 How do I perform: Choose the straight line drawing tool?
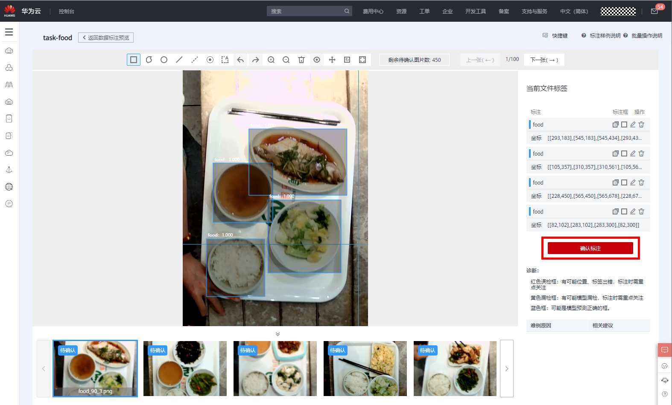(179, 60)
